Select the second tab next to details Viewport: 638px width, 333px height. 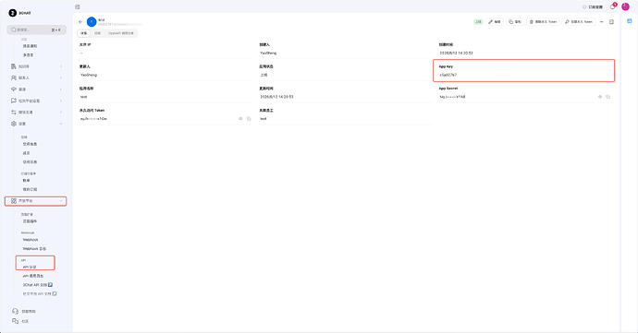pyautogui.click(x=98, y=33)
